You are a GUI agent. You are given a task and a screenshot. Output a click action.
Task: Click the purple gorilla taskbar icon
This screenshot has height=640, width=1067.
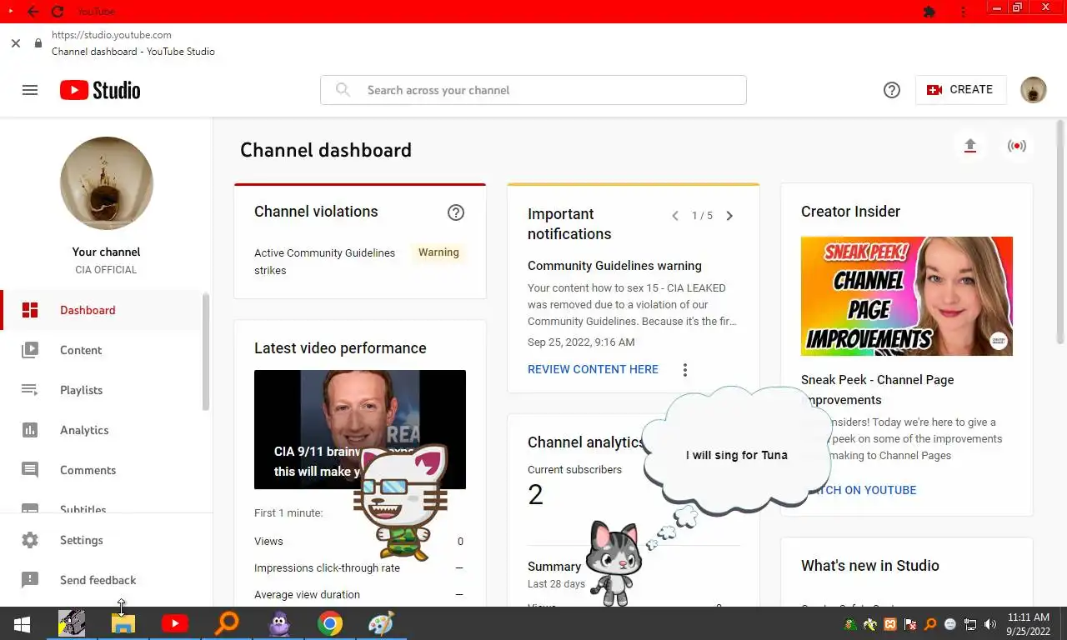point(278,623)
